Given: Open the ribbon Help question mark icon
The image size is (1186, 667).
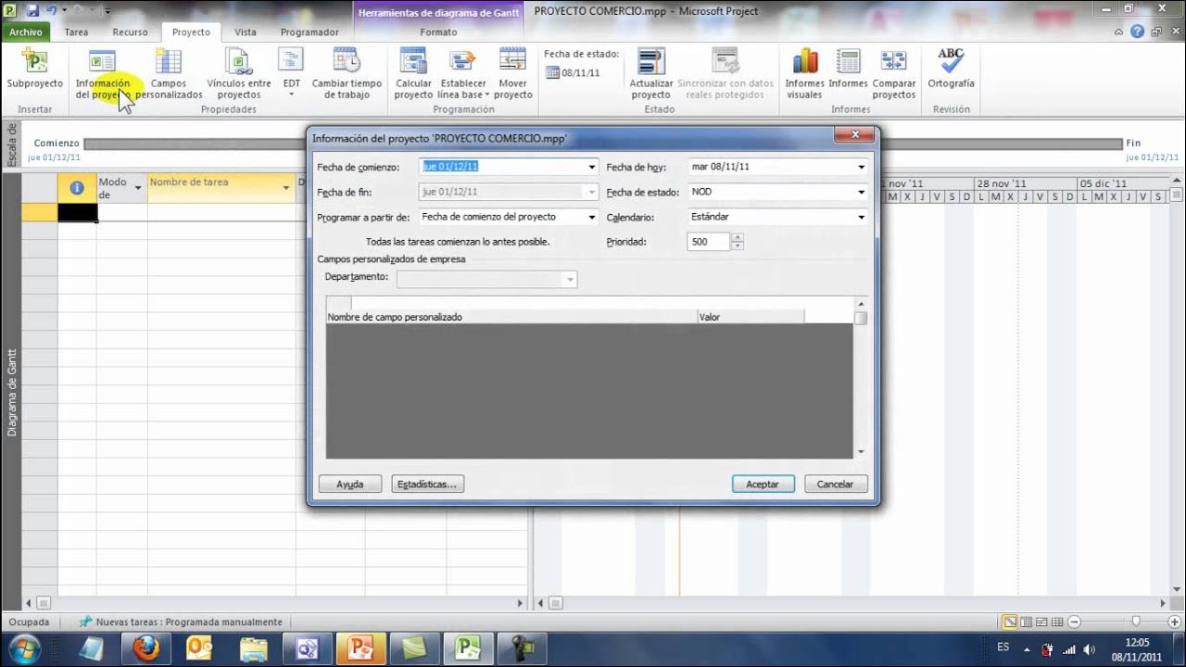Looking at the screenshot, I should coord(1137,31).
